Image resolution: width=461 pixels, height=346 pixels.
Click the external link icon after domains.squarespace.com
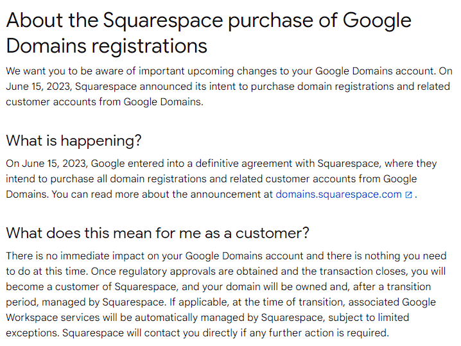(x=408, y=195)
